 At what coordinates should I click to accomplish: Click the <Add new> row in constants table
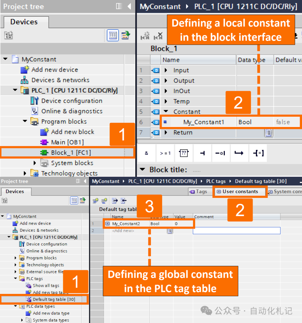(123, 231)
